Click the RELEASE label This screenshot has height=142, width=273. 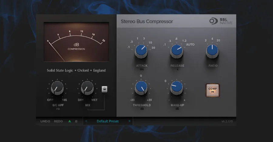click(x=177, y=66)
